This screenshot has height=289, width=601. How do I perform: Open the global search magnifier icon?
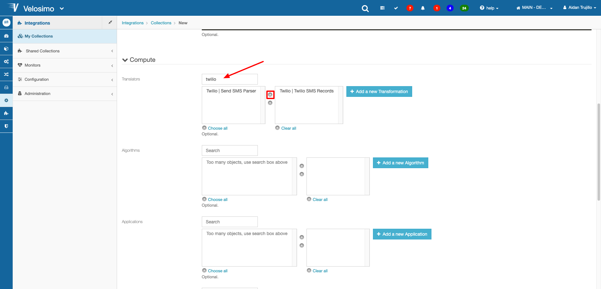pos(365,9)
